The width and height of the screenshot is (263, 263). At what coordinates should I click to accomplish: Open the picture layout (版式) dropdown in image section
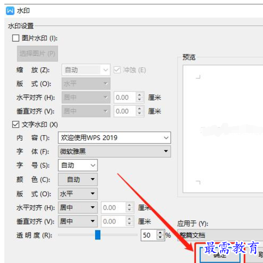[x=86, y=83]
